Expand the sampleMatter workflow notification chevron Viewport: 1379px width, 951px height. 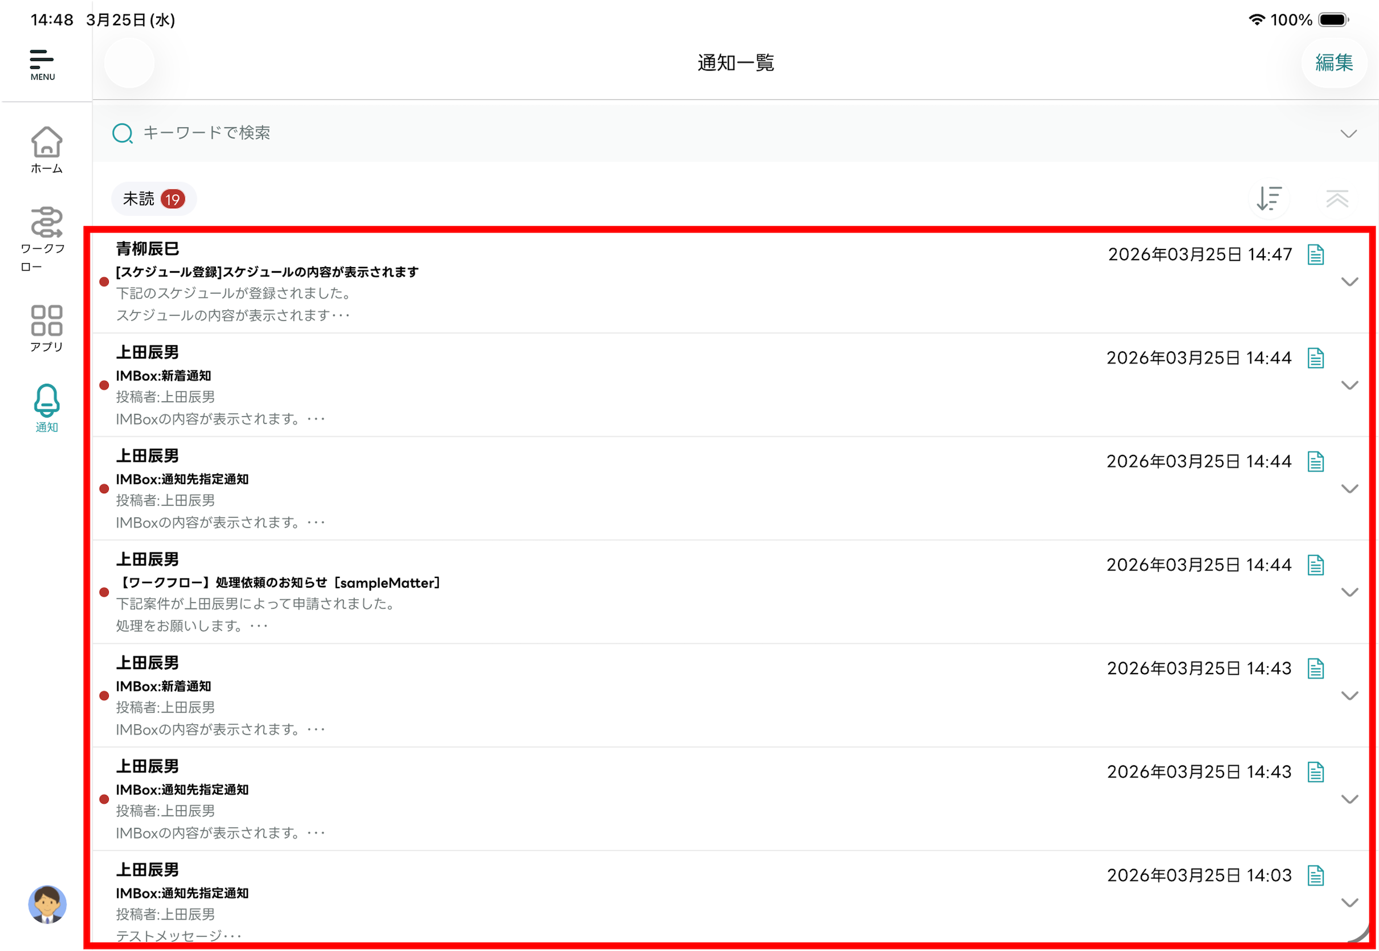(x=1349, y=592)
